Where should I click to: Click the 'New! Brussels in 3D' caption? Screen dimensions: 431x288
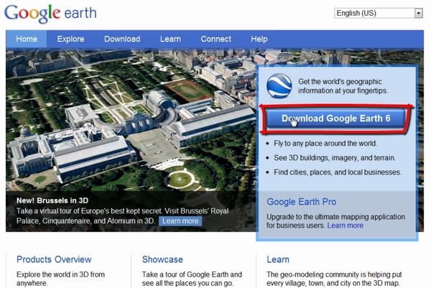[52, 200]
